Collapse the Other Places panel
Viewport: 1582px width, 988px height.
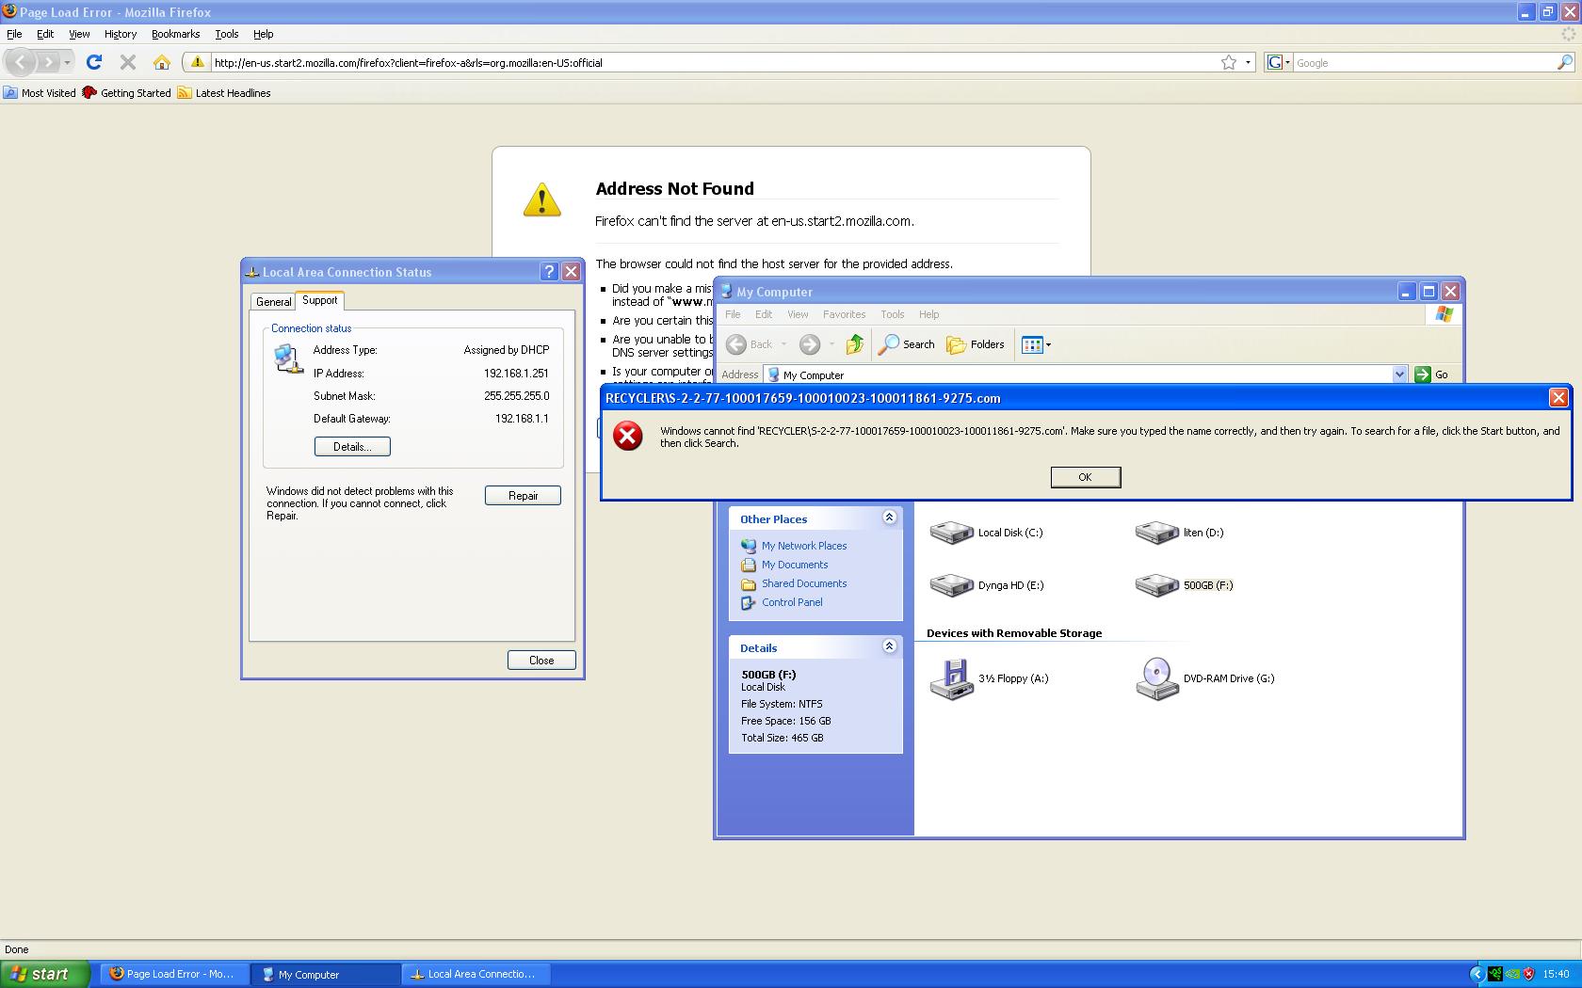tap(889, 518)
